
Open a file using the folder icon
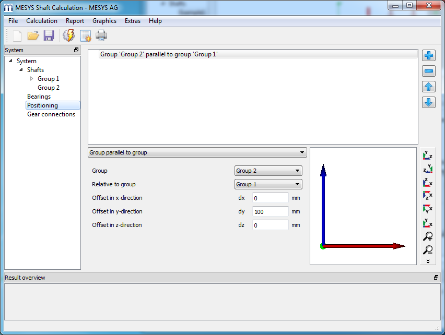click(33, 35)
